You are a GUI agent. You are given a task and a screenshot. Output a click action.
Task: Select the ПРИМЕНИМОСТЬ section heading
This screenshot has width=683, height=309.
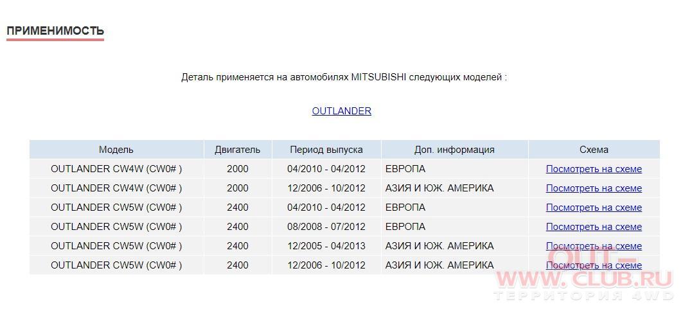(55, 31)
